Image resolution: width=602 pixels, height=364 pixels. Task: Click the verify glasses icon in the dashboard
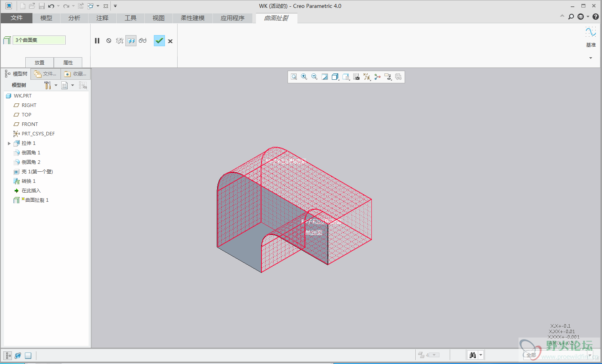coord(142,41)
